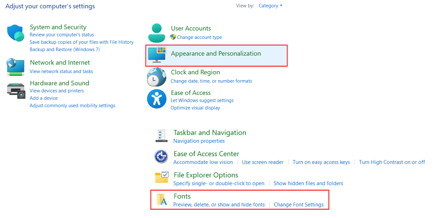View devices and printers
This screenshot has height=218, width=439.
(x=57, y=90)
